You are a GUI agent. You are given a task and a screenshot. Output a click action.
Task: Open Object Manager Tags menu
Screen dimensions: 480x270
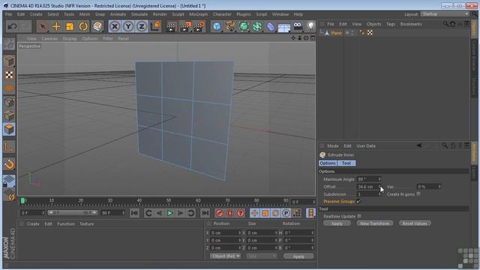pos(391,24)
